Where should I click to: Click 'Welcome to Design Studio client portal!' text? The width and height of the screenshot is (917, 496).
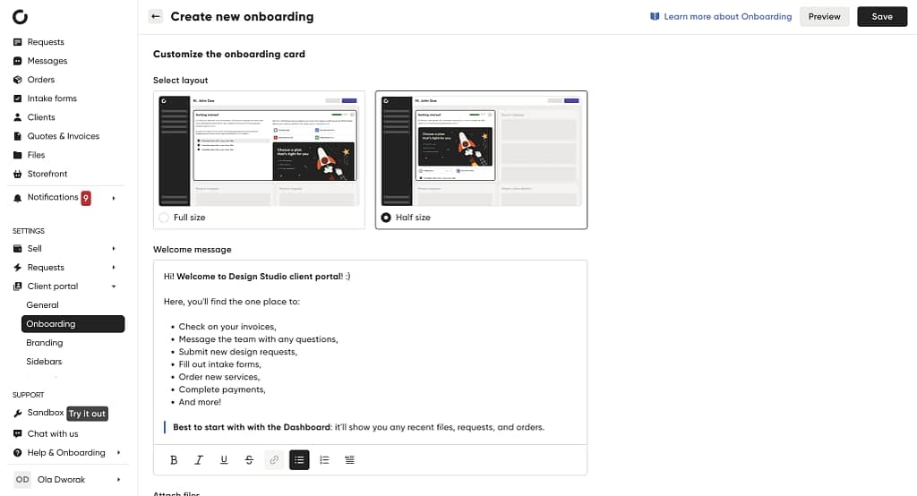click(x=260, y=276)
